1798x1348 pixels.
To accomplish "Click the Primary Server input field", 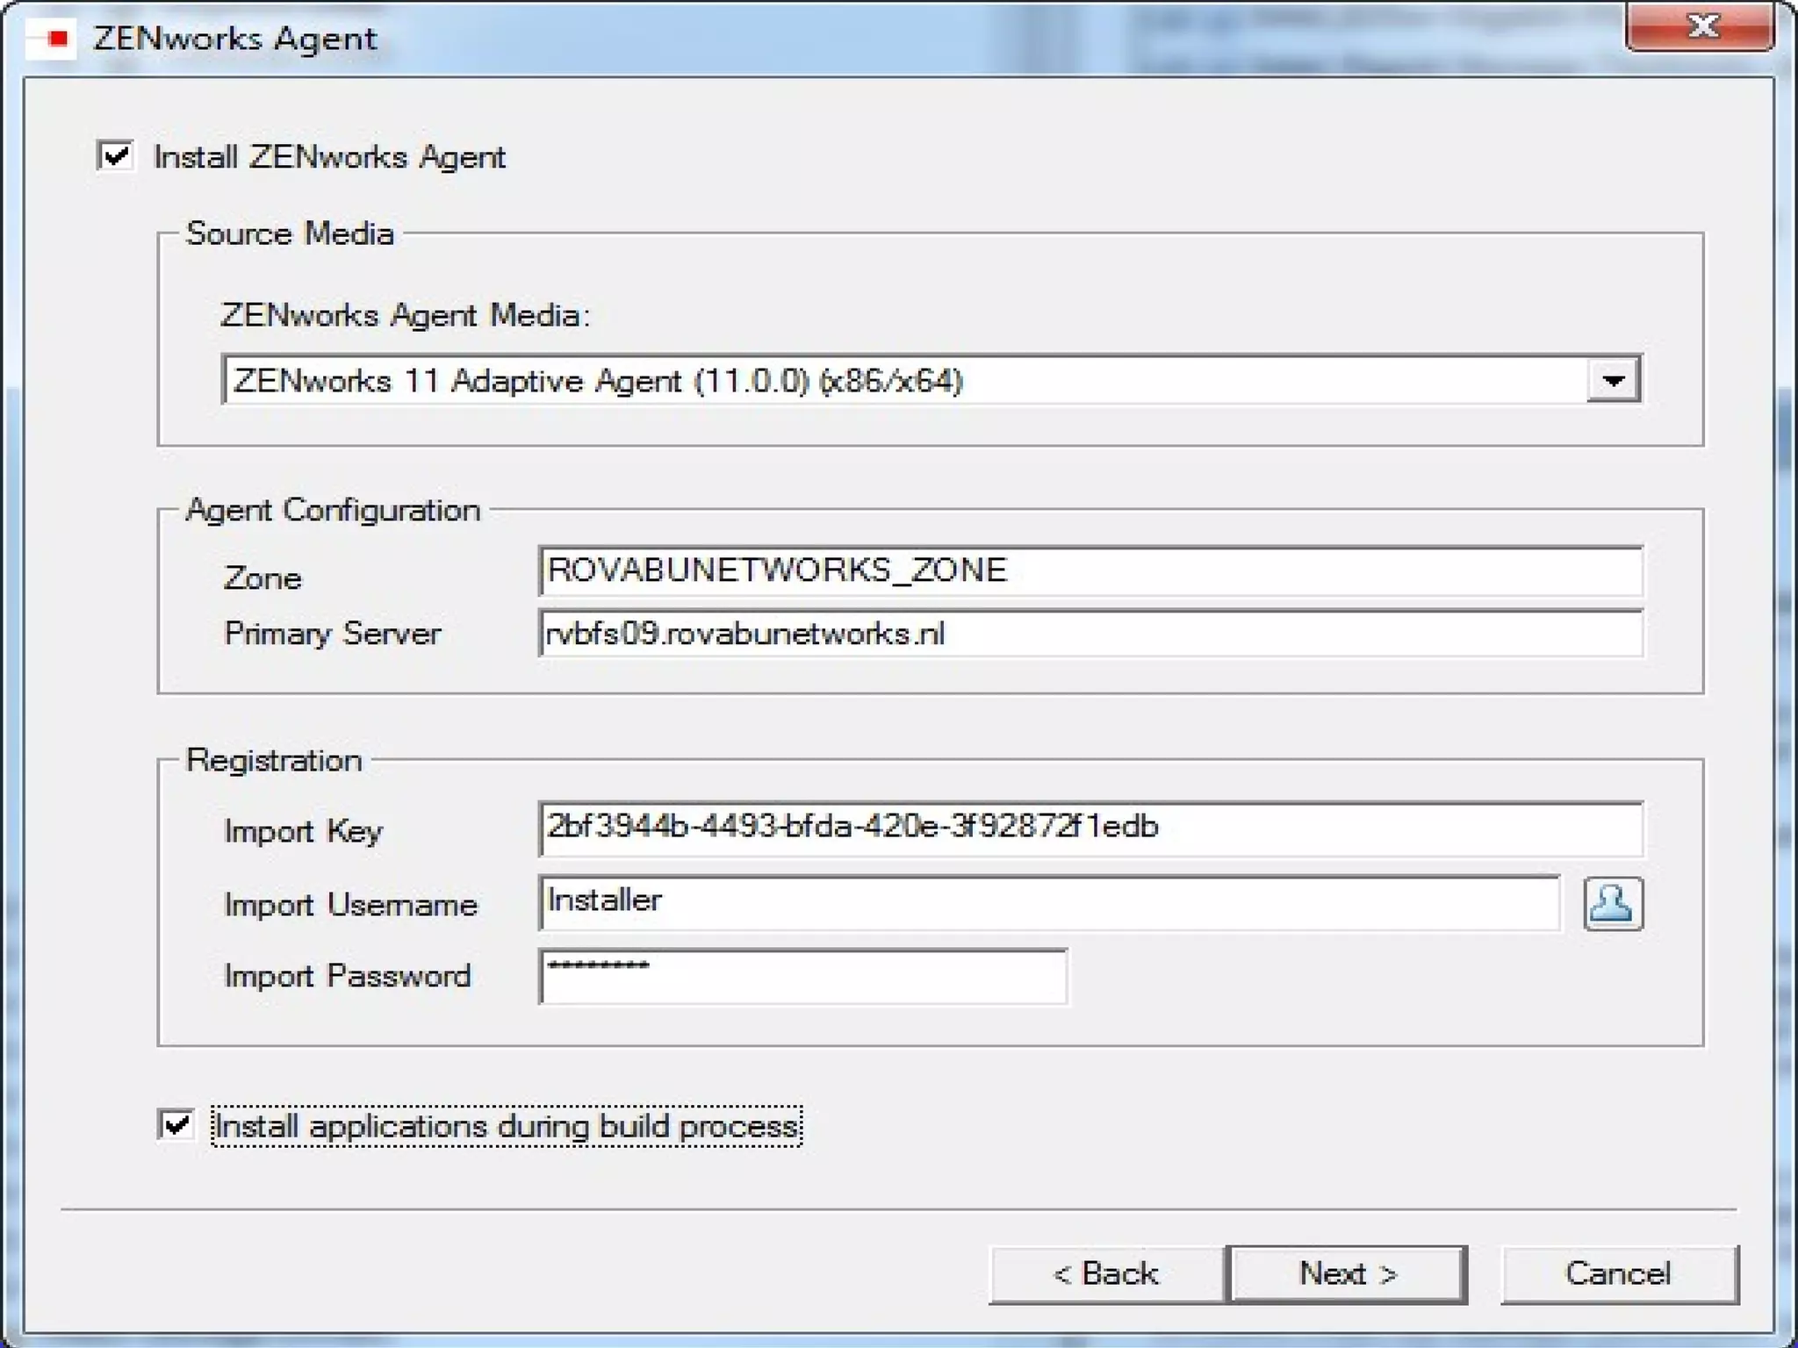I will (1090, 634).
